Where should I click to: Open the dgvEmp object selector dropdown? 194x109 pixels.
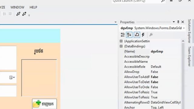click(x=184, y=28)
